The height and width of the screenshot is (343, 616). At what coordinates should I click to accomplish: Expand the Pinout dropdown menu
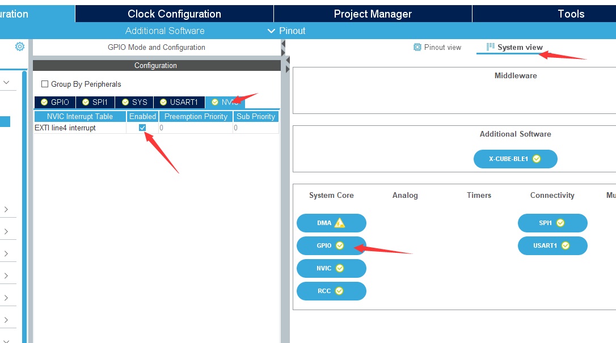286,31
